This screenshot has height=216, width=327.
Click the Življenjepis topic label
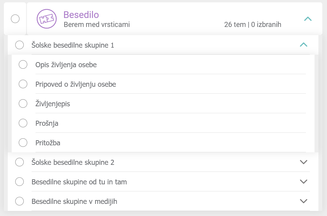click(53, 104)
